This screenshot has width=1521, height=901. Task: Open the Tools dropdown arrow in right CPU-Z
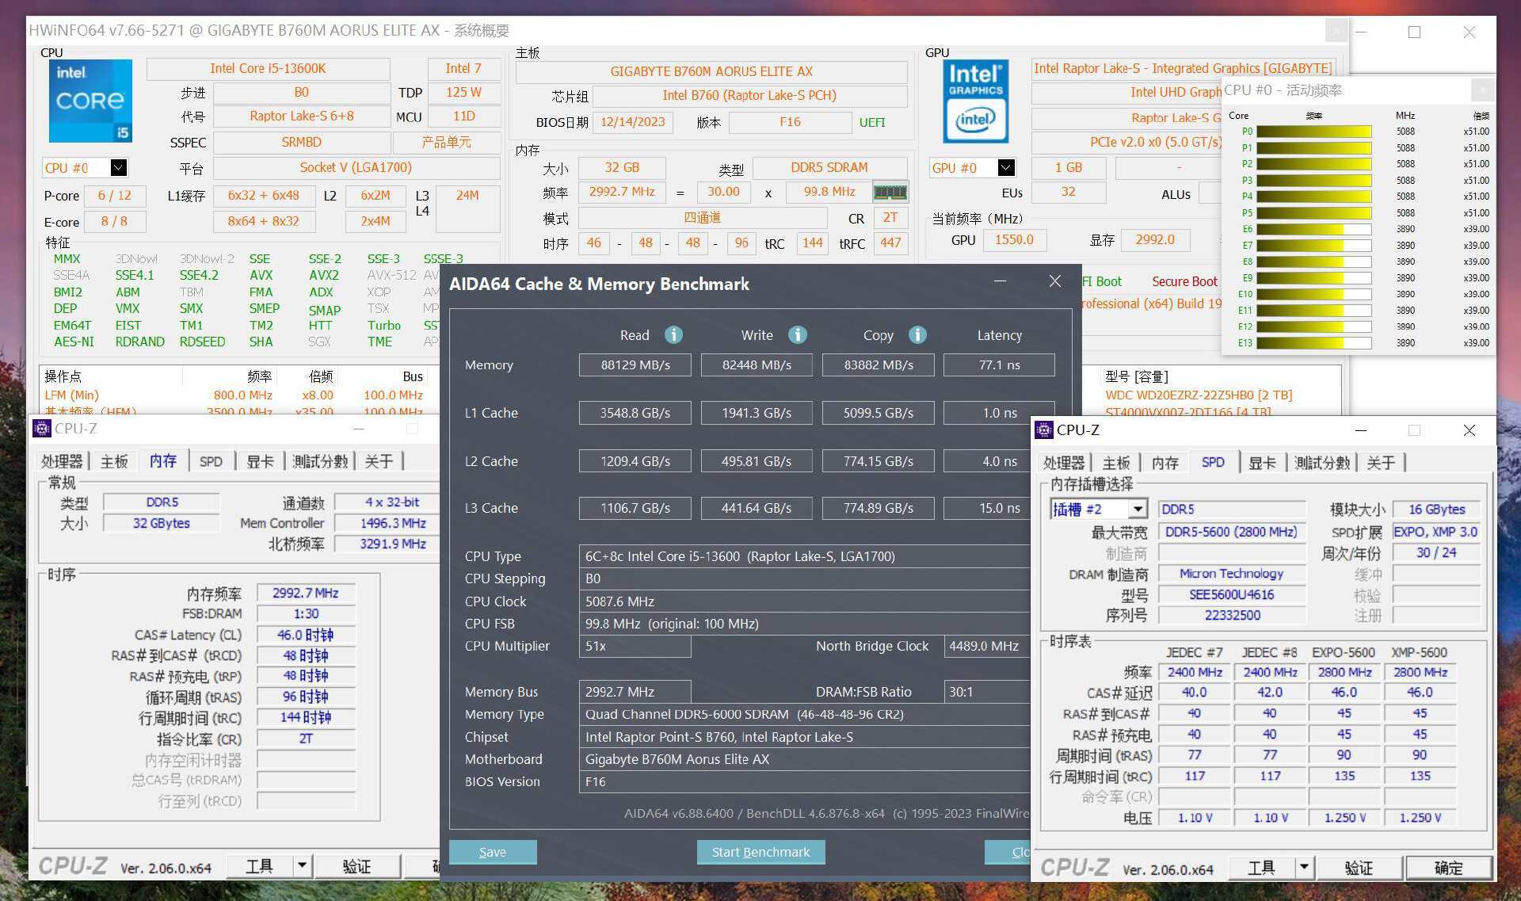click(x=1303, y=868)
